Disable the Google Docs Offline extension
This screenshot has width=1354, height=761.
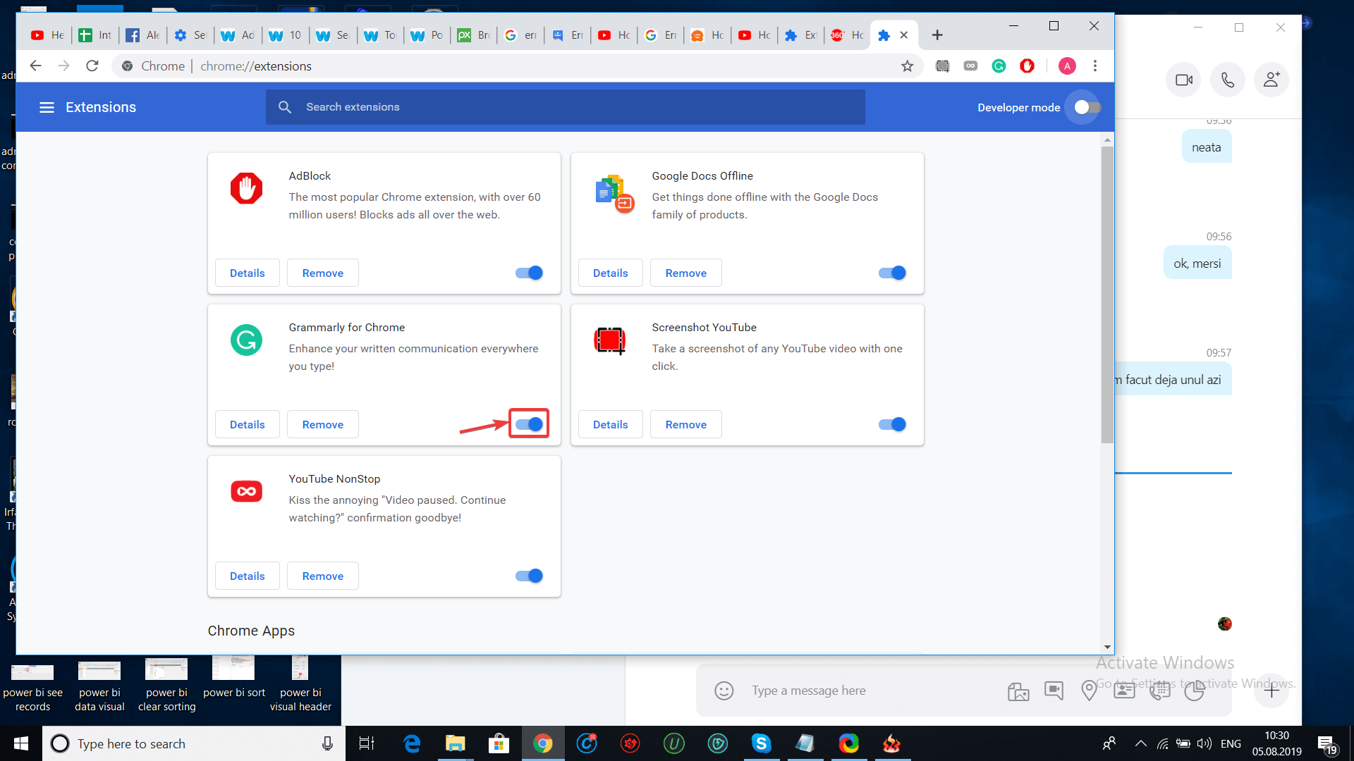[892, 273]
